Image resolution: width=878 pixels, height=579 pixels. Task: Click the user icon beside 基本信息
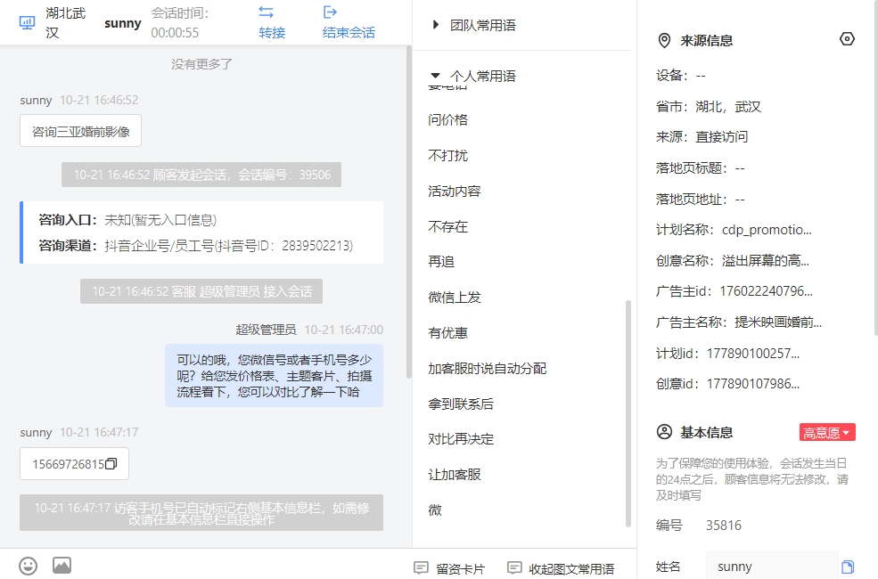point(664,432)
